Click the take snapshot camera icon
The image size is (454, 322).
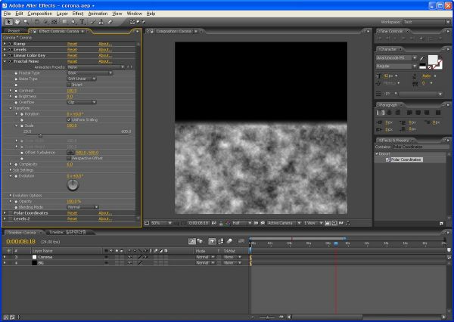[x=214, y=223]
